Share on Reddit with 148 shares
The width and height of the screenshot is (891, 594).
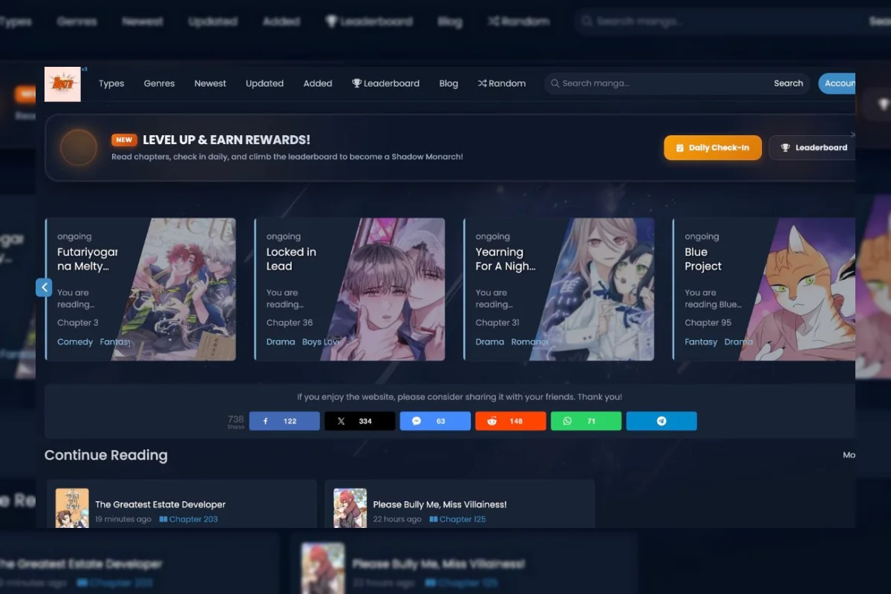tap(511, 421)
